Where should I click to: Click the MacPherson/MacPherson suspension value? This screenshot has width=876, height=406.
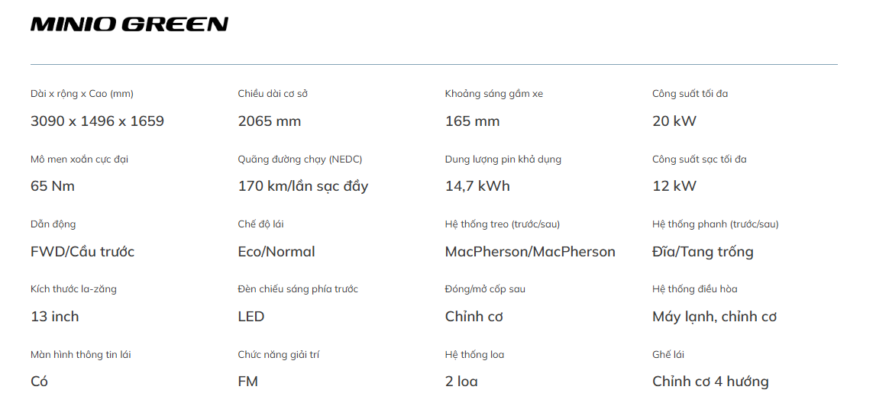pos(530,252)
